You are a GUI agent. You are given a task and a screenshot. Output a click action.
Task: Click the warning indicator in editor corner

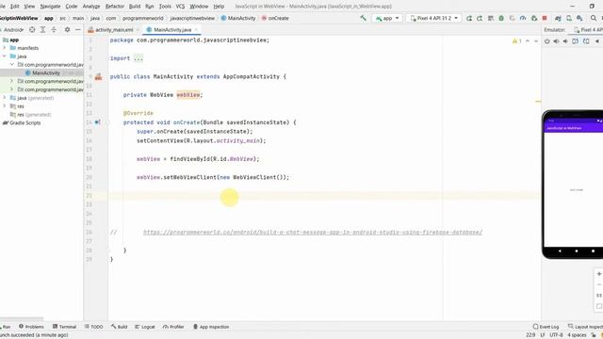[517, 40]
